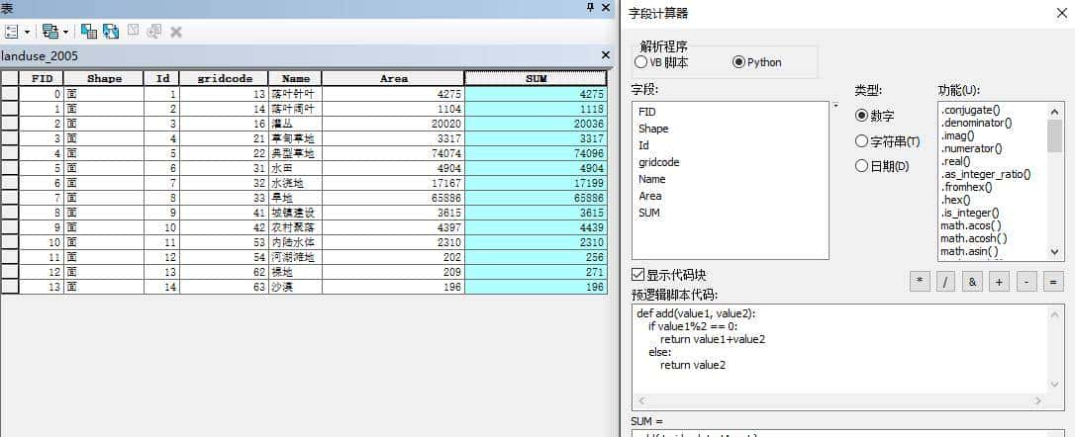Click the SUM column header
Viewport: 1075px width, 437px height.
536,79
